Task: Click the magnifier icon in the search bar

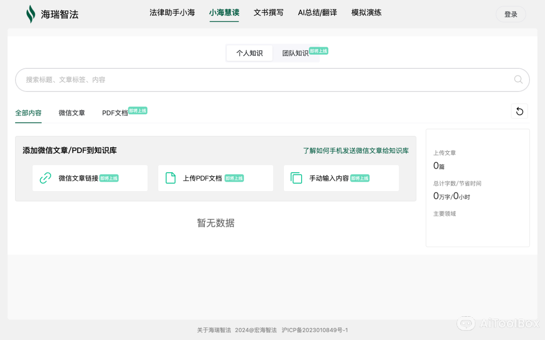Action: coord(518,80)
